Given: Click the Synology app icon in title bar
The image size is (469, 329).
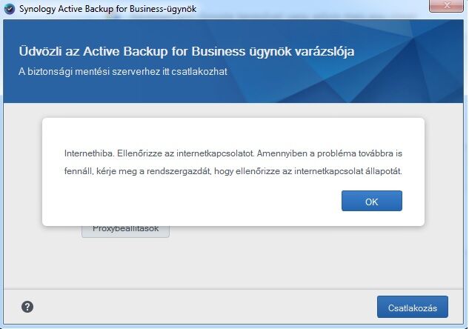Looking at the screenshot, I should (x=10, y=9).
